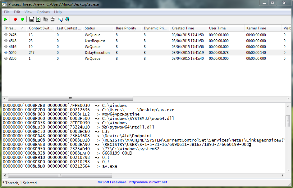
Task: Click the thread list scroll-right arrow
Action: pos(288,98)
